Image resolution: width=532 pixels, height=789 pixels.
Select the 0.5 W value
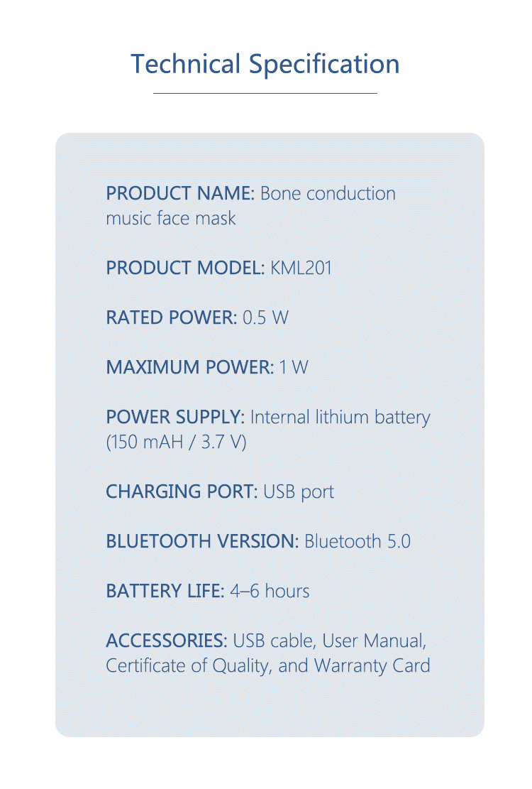point(266,317)
